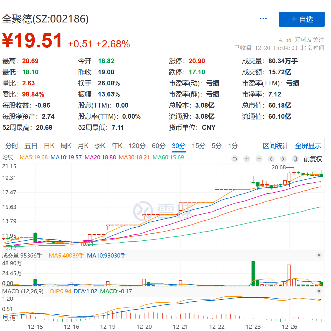
Task: Switch to 月K chart tab
Action: click(x=83, y=146)
